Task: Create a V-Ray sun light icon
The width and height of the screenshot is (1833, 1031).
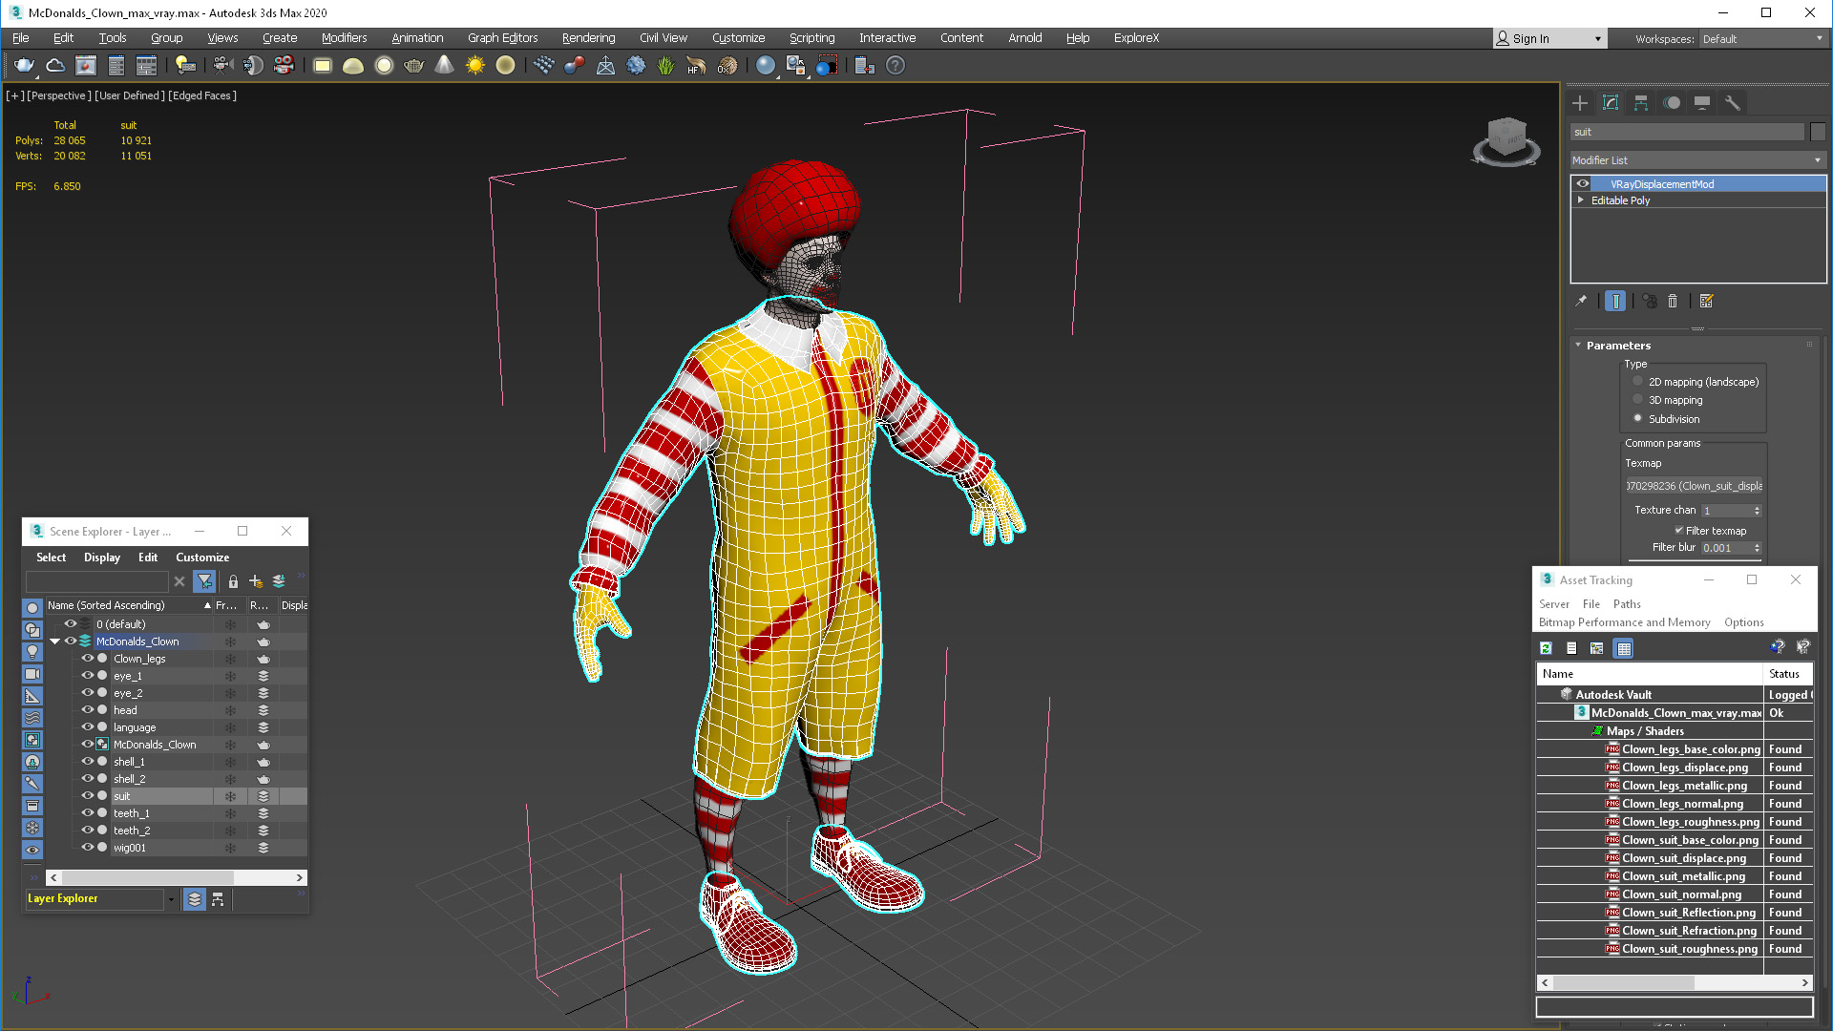Action: point(475,66)
